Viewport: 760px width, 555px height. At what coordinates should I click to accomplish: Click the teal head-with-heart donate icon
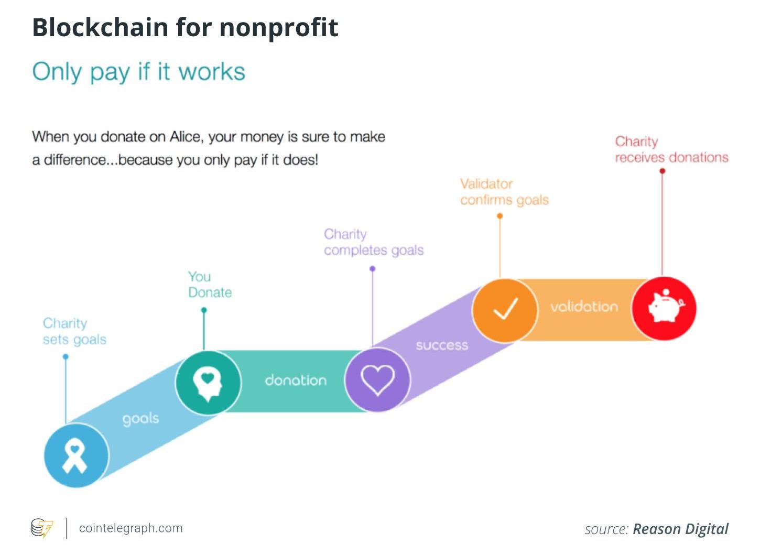(208, 383)
